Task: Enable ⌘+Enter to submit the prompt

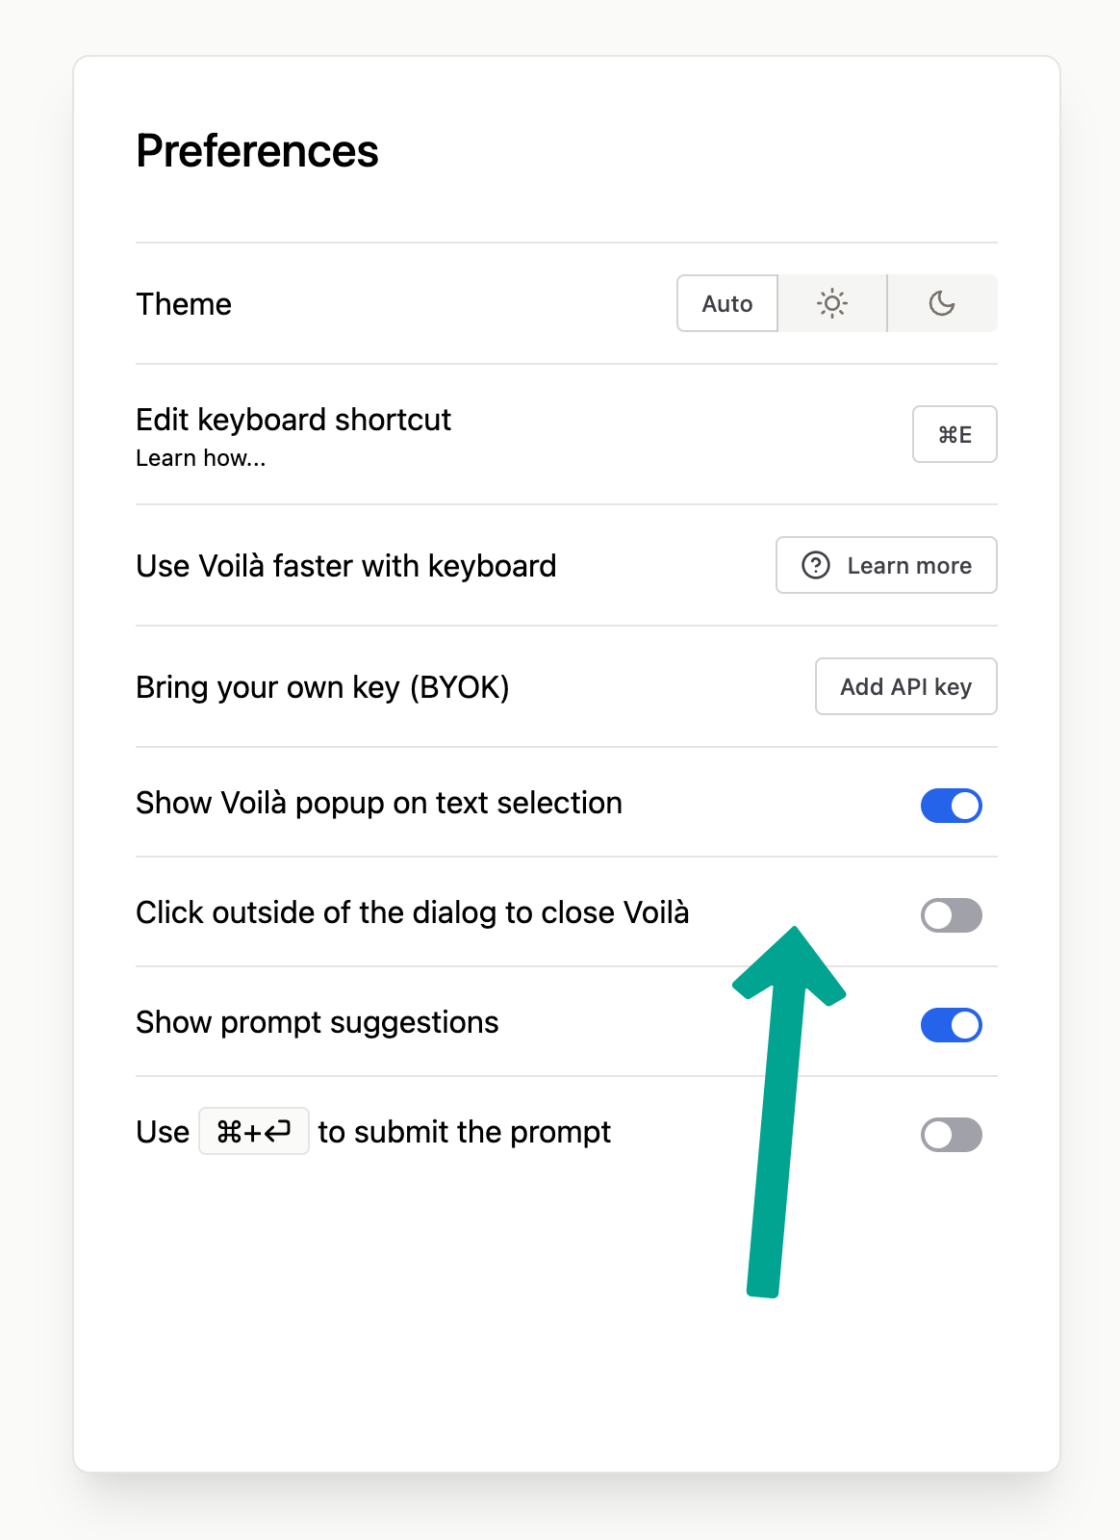Action: pos(952,1135)
